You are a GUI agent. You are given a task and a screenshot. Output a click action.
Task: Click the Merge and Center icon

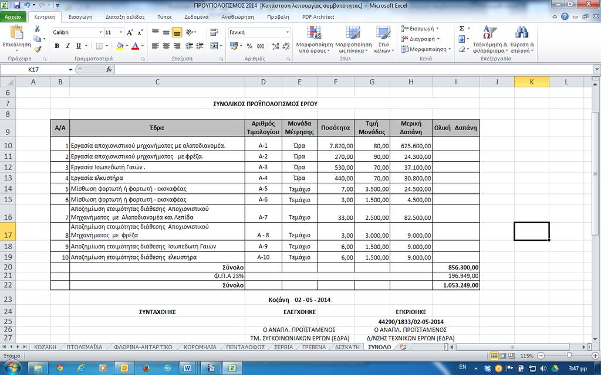point(214,46)
